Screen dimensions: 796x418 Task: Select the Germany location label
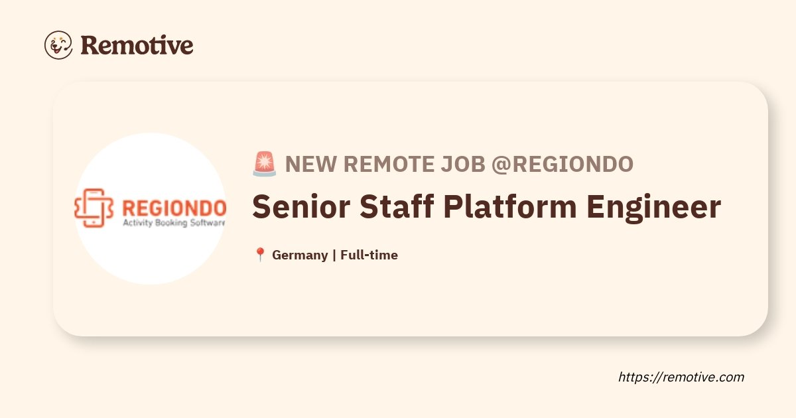tap(300, 255)
